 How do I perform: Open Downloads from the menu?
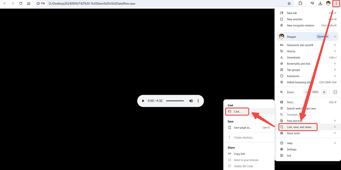click(308, 57)
